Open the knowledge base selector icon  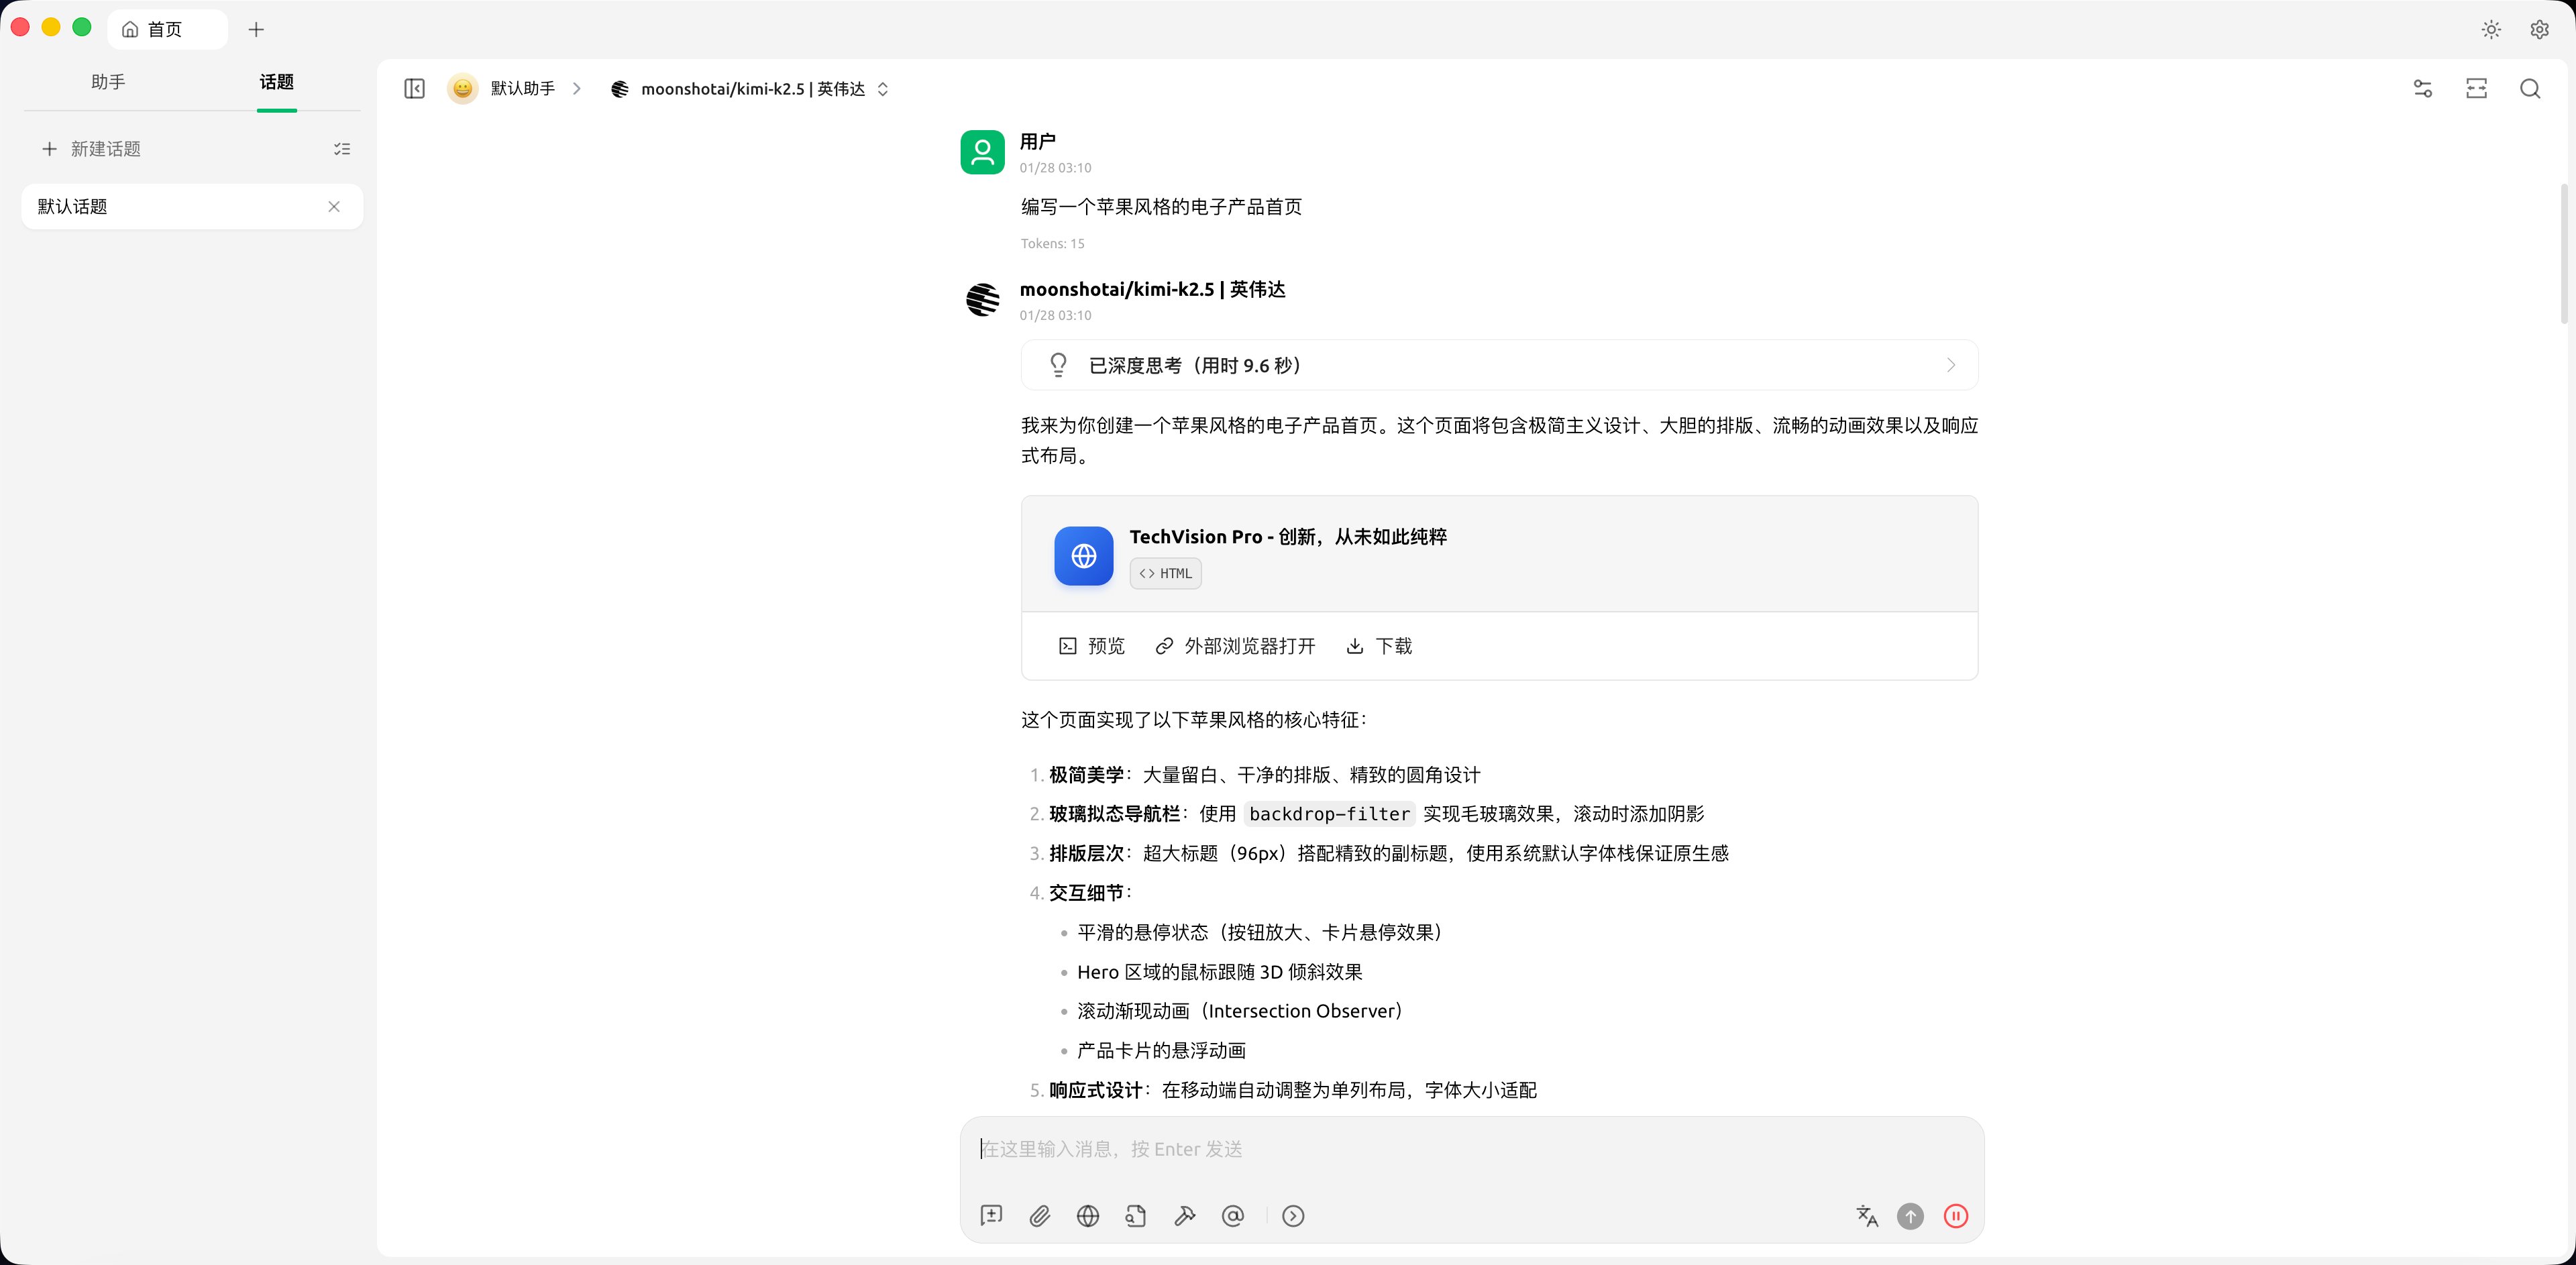pos(1135,1216)
